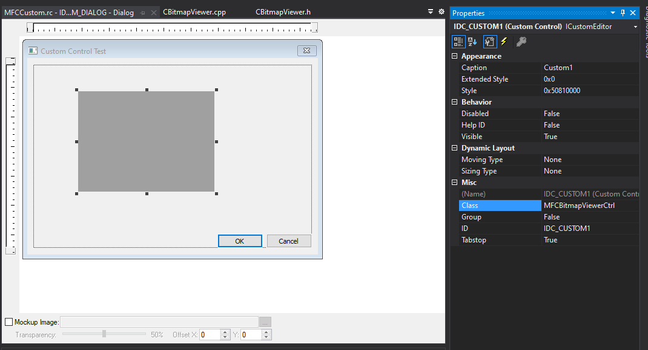The image size is (648, 350).
Task: Increase the Offset X value
Action: (x=225, y=332)
